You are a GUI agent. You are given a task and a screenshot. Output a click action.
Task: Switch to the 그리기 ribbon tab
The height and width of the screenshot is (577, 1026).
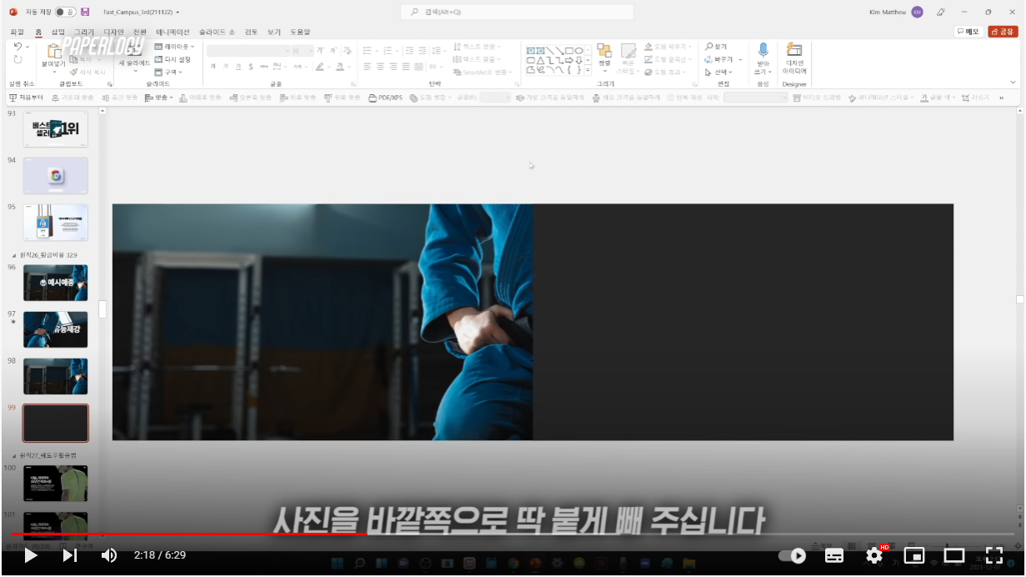pyautogui.click(x=84, y=32)
